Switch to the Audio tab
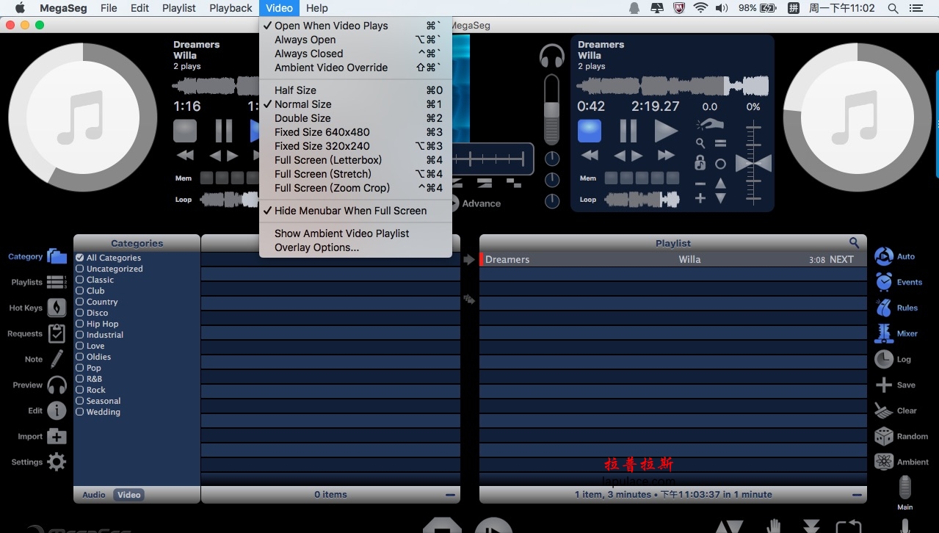This screenshot has height=533, width=939. click(x=93, y=495)
